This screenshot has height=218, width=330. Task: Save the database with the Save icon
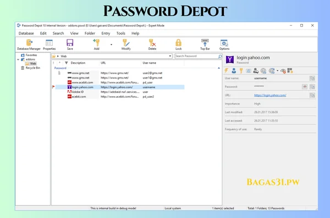[70, 44]
